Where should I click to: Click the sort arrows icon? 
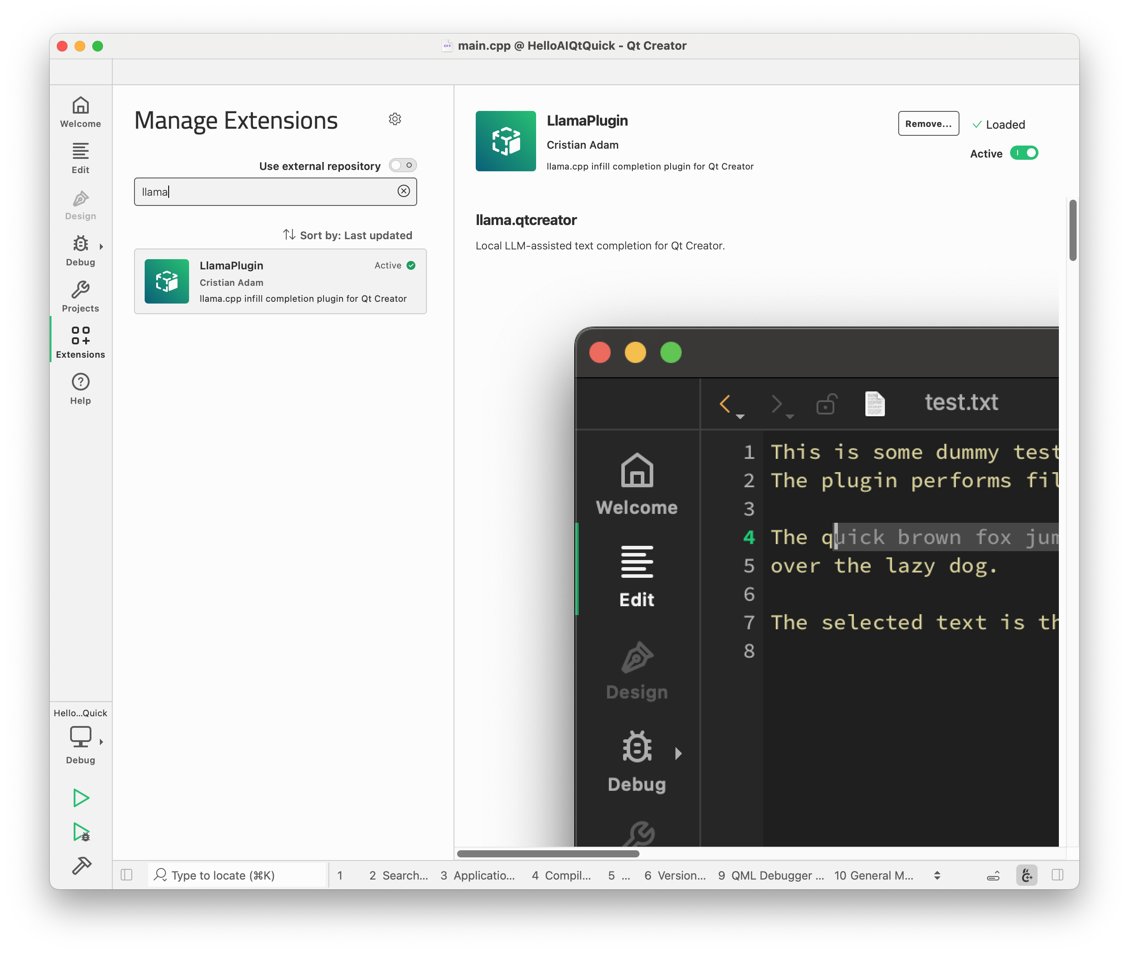288,234
